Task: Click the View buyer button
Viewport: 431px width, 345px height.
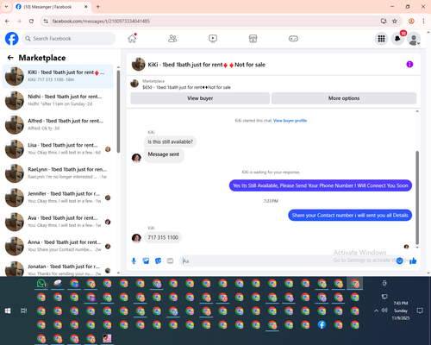Action: (x=200, y=98)
